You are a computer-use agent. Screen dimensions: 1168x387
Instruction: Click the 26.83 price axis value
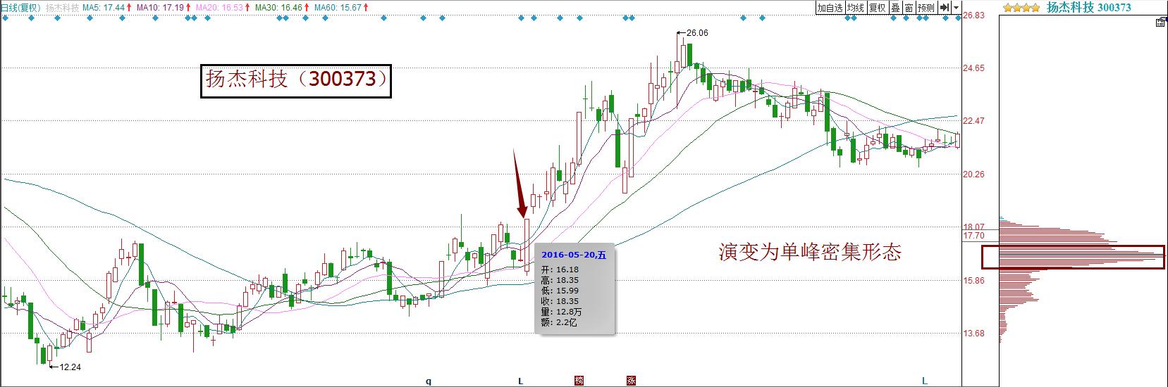point(973,15)
